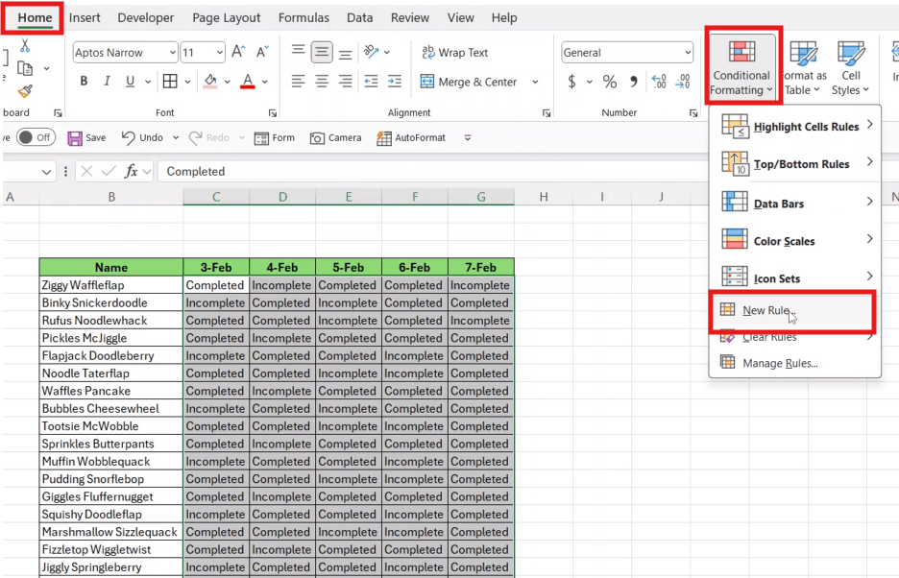The width and height of the screenshot is (899, 578).
Task: Click Merge & Center button
Action: pyautogui.click(x=469, y=82)
